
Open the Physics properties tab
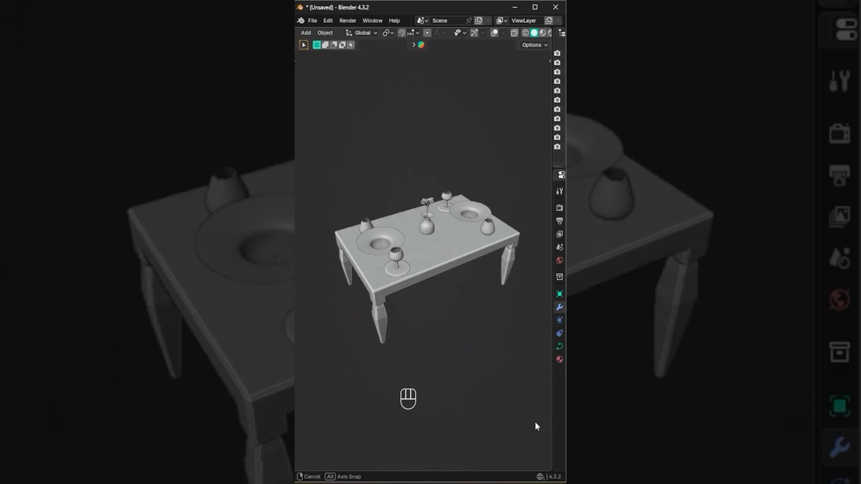(559, 320)
